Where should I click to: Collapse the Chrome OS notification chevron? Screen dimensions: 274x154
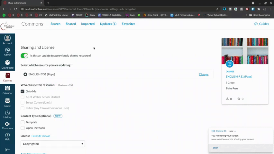tap(235, 131)
